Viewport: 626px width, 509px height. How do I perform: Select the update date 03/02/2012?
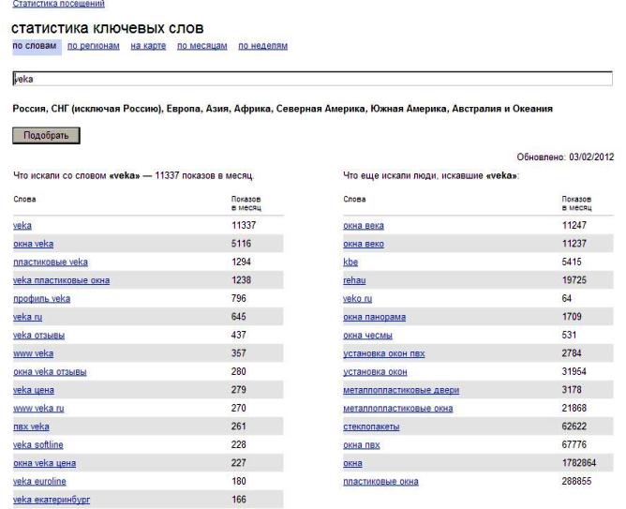(x=591, y=157)
